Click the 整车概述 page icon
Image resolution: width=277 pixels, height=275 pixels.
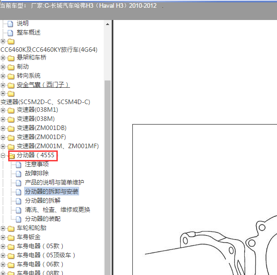click(x=10, y=33)
